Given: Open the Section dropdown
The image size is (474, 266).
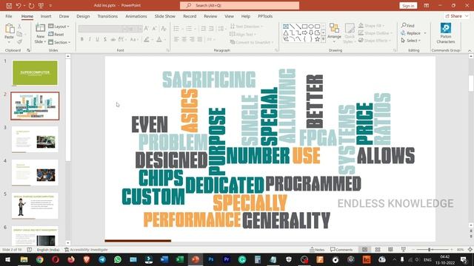Looking at the screenshot, I should (x=59, y=42).
